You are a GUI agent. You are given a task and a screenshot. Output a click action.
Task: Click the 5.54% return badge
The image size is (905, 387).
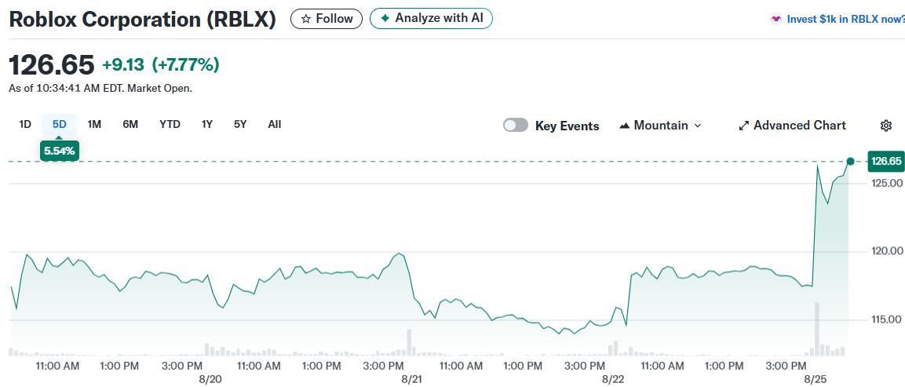click(x=60, y=151)
